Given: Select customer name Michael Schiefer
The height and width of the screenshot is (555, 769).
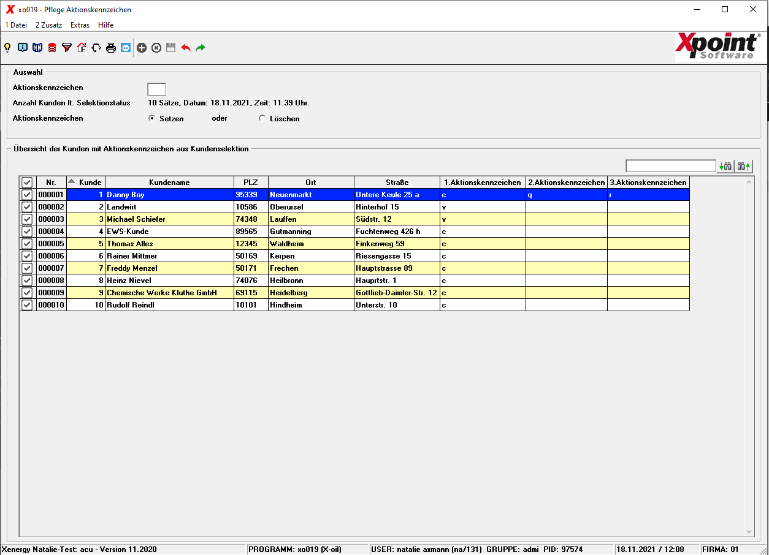Looking at the screenshot, I should point(136,219).
